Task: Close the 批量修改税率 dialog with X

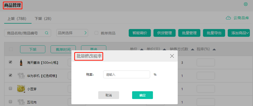Action: pyautogui.click(x=172, y=56)
